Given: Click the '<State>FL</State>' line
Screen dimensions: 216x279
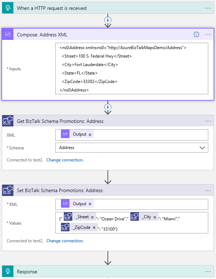Looking at the screenshot, I should point(80,73).
